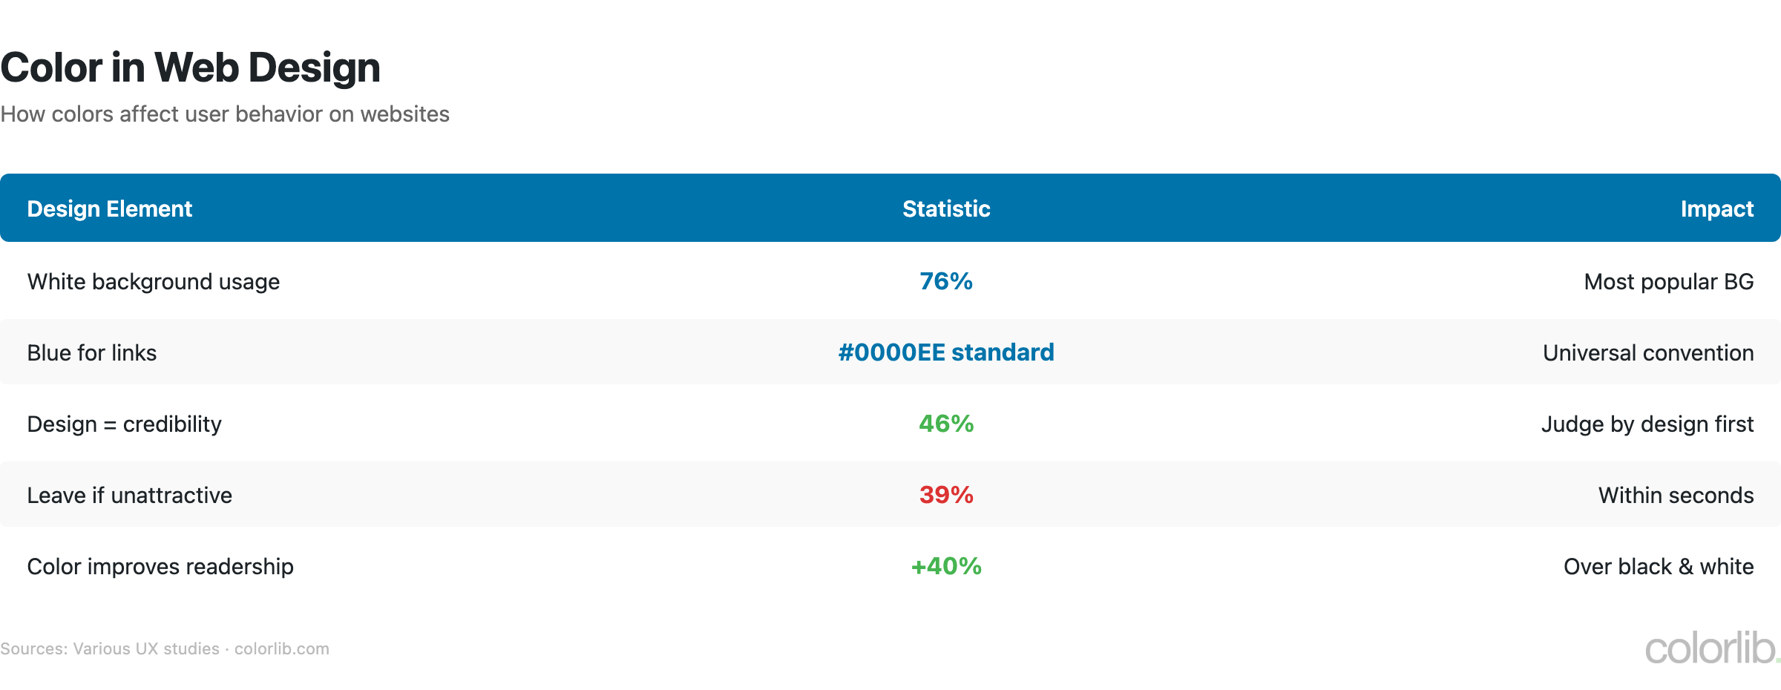The image size is (1781, 690).
Task: Click the "Color in Web Design" title
Action: click(x=191, y=68)
